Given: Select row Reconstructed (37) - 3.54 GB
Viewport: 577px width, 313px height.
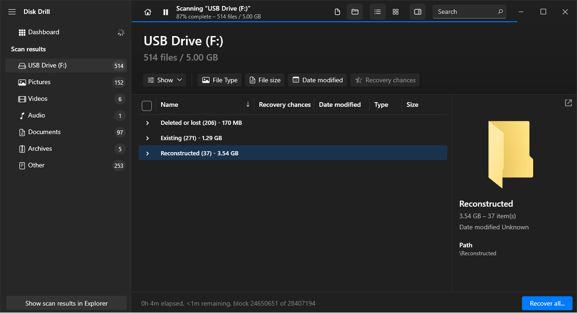Looking at the screenshot, I should [293, 153].
